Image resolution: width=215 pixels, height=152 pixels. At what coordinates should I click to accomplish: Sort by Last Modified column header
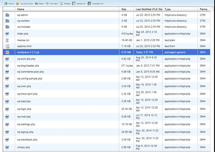[x=148, y=9]
